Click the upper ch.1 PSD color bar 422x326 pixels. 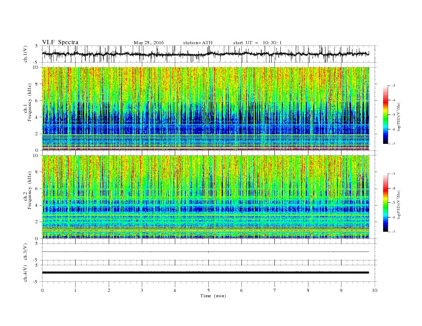click(385, 115)
